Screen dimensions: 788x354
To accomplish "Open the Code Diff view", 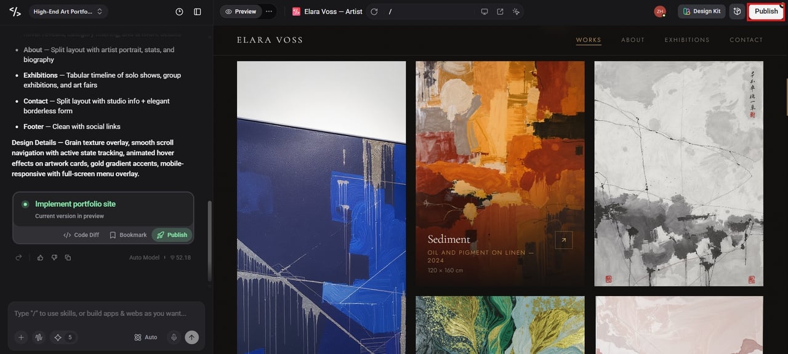I will (81, 235).
